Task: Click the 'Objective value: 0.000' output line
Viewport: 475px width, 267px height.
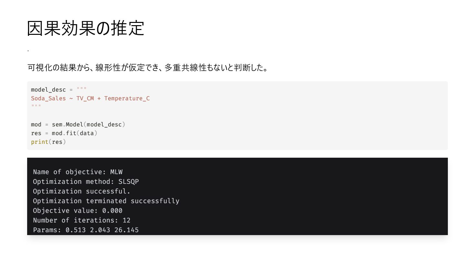Action: 78,211
